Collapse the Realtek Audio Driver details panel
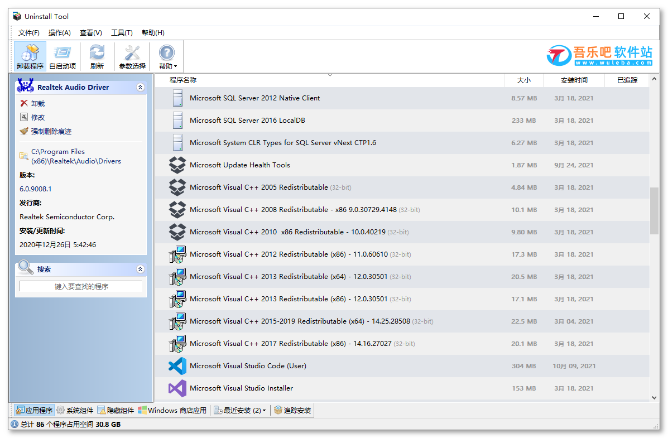The height and width of the screenshot is (438, 668). click(140, 88)
